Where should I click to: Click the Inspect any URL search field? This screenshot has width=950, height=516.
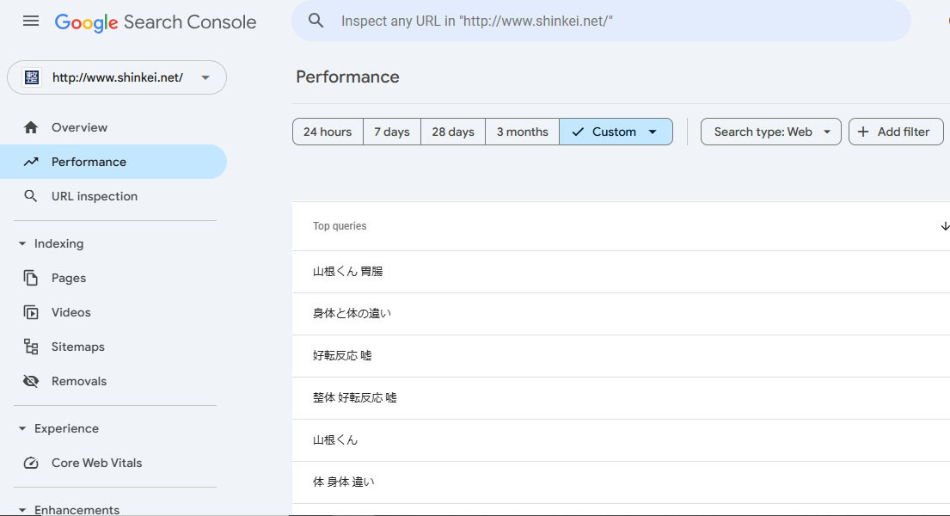pos(601,21)
